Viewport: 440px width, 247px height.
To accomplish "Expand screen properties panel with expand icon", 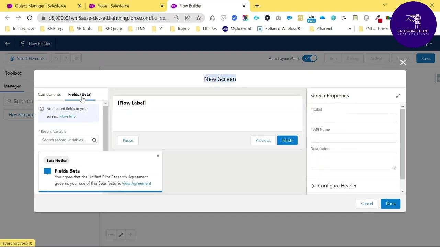I will click(x=398, y=96).
